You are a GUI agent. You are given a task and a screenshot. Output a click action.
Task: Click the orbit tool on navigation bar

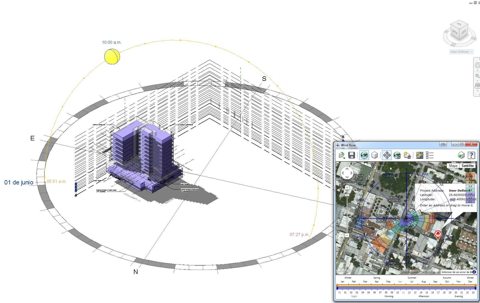[x=477, y=85]
